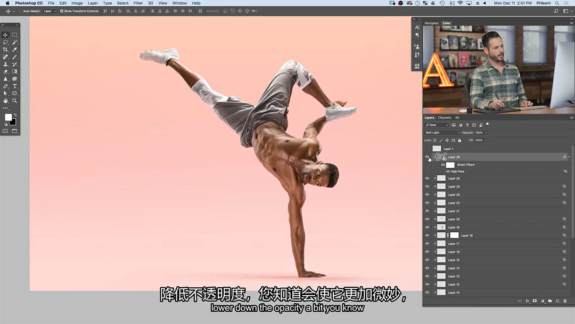Viewport: 575px width, 324px height.
Task: Filter layers by pixel layers icon
Action: click(x=454, y=125)
